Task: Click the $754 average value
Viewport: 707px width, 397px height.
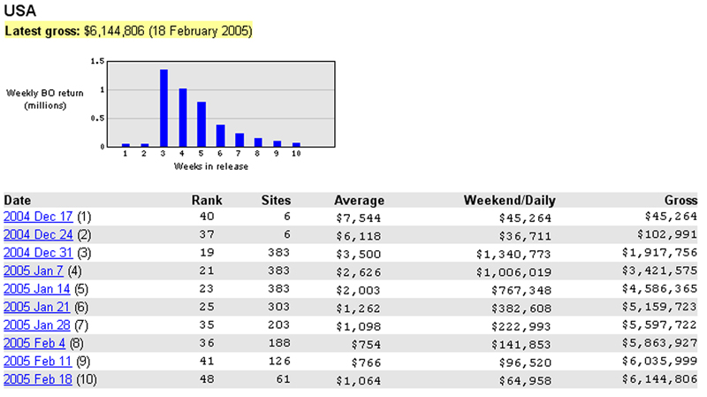Action: 366,345
